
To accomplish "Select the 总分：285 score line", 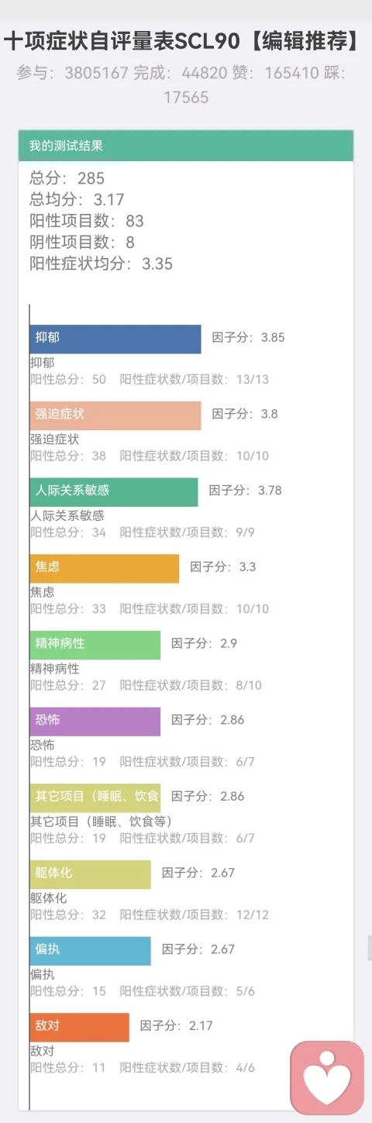I will (67, 177).
